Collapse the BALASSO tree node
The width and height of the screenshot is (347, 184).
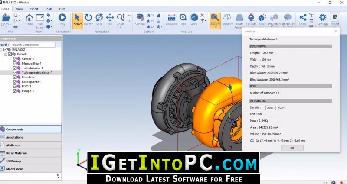(x=1, y=50)
